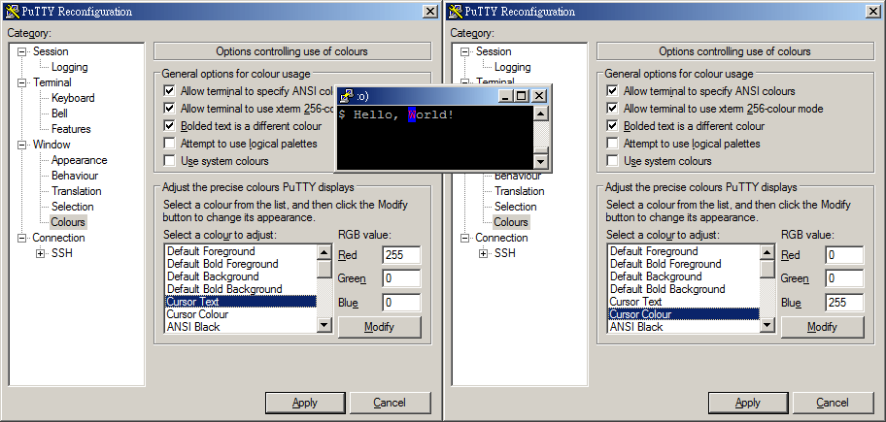Toggle 'Allow terminal to use xterm 256-colour mode' in right dialog
This screenshot has width=886, height=422.
612,109
